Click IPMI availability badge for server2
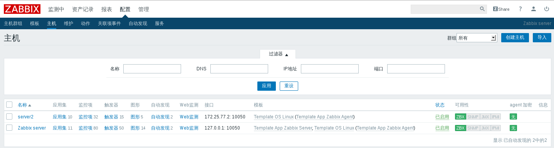This screenshot has width=554, height=148. [x=495, y=117]
